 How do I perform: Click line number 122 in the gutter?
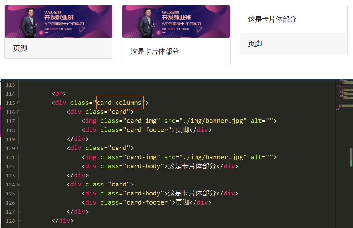pos(10,167)
